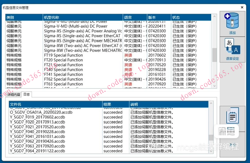Click version 20170602 cell
Image resolution: width=250 pixels, height=163 pixels.
tap(157, 55)
